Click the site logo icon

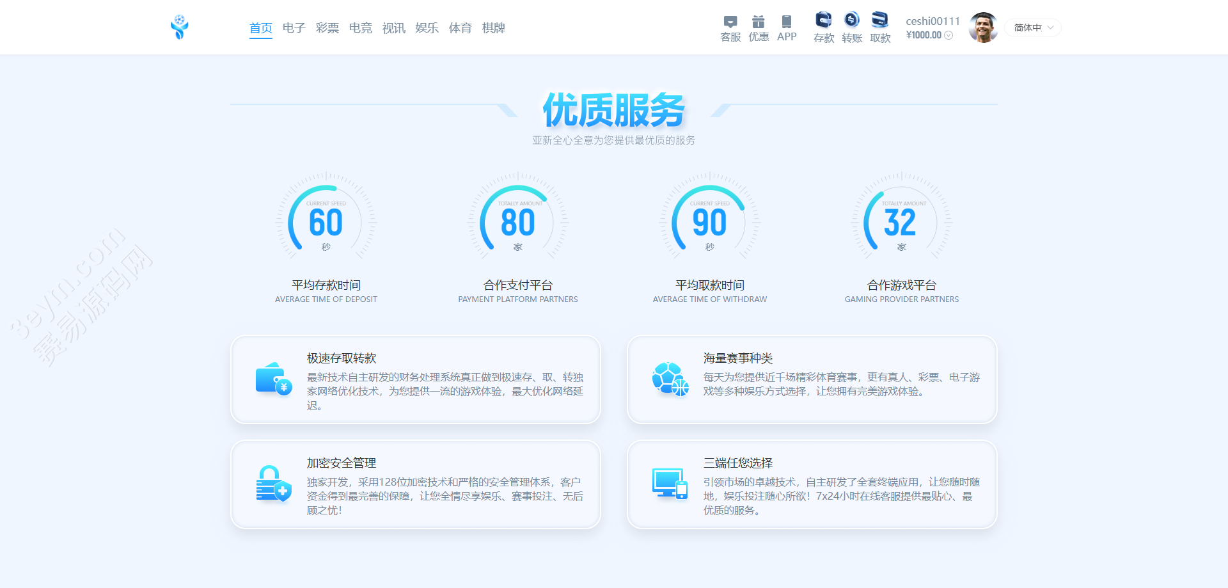pyautogui.click(x=180, y=28)
